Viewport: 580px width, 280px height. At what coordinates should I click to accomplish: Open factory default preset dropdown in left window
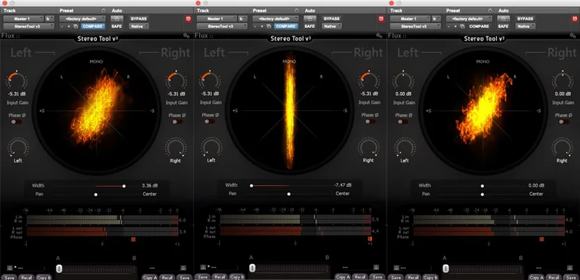click(82, 18)
